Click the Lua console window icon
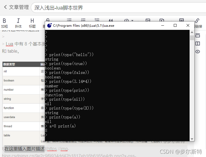Screen dimensions: 206x157 49,26
